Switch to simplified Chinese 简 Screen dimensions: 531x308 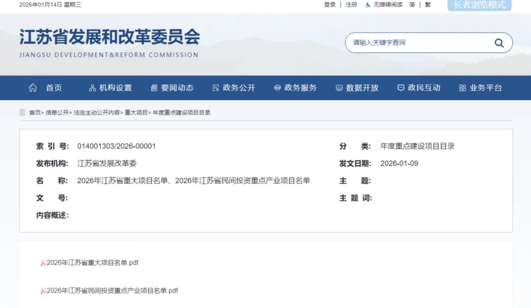click(412, 4)
